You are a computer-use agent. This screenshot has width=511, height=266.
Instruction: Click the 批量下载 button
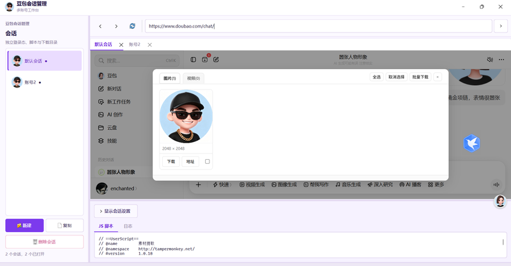[420, 77]
